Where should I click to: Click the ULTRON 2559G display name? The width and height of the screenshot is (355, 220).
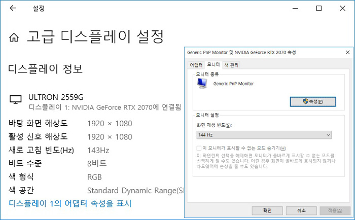pyautogui.click(x=56, y=97)
